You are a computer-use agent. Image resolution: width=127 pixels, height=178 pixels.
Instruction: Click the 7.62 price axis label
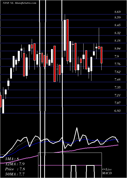pyautogui.click(x=117, y=72)
